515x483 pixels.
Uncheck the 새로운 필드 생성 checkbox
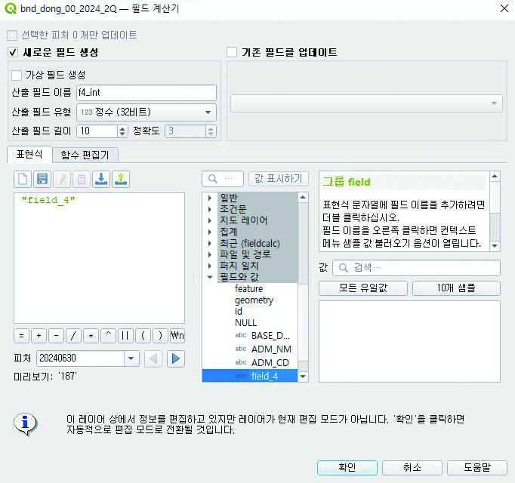tap(13, 53)
